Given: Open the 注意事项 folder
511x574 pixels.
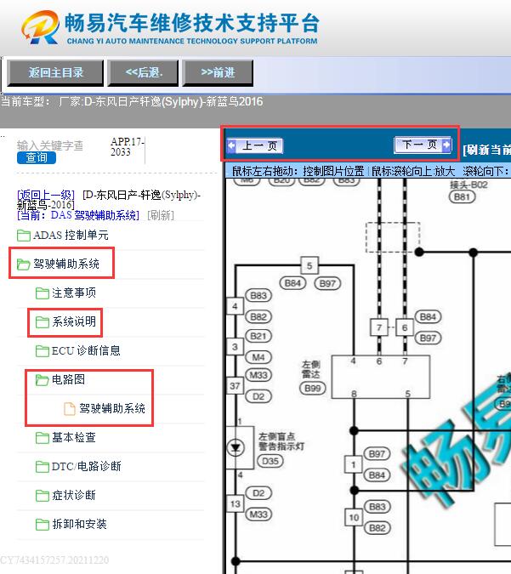Looking at the screenshot, I should [x=74, y=293].
